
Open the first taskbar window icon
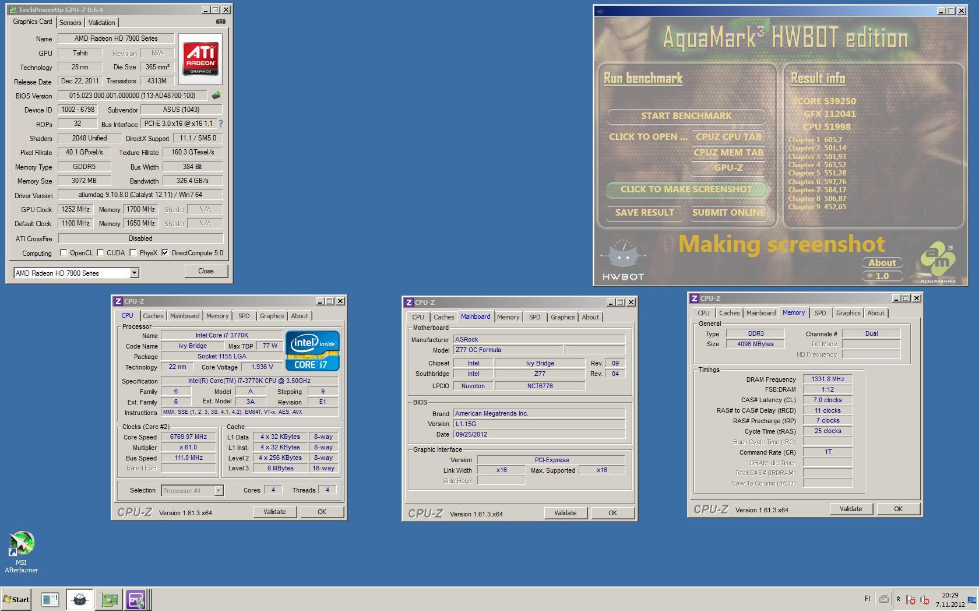50,599
